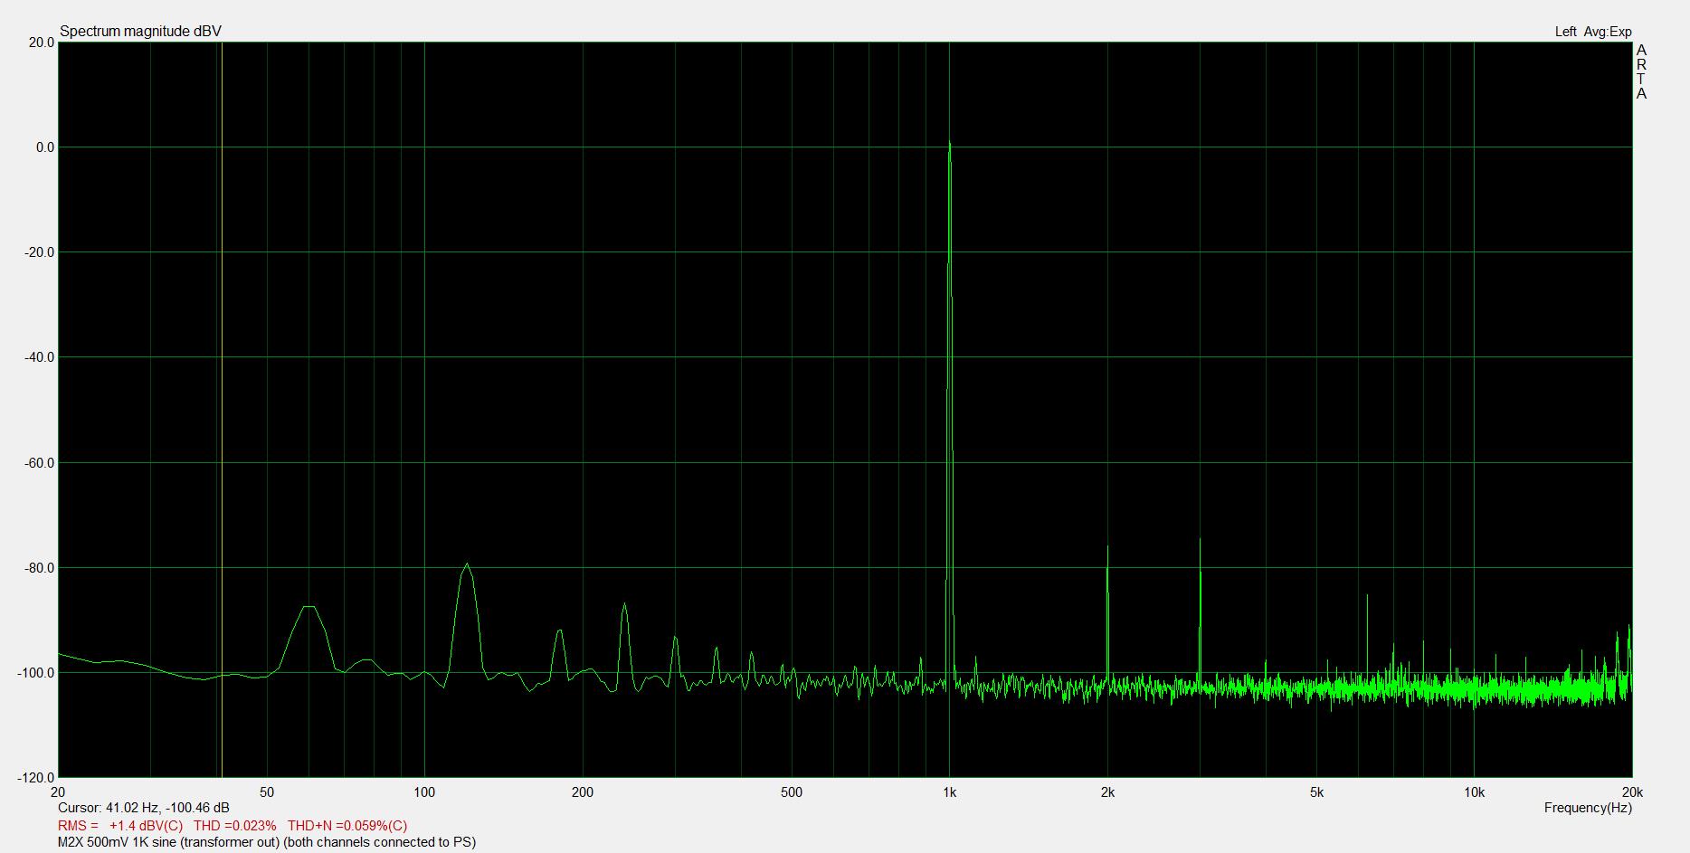Click the 1 kHz fundamental peak top
The image size is (1690, 853).
949,143
